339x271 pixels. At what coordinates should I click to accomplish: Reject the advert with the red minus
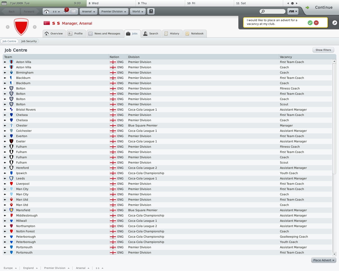click(x=316, y=23)
